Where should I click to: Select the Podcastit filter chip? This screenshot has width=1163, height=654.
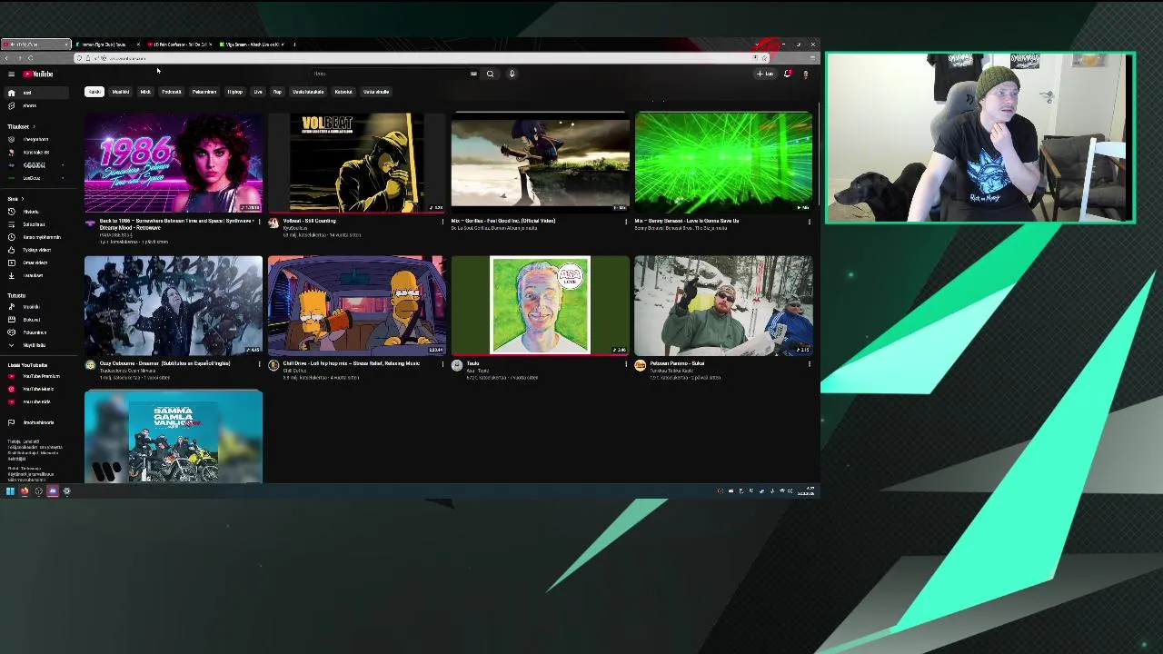click(x=172, y=92)
